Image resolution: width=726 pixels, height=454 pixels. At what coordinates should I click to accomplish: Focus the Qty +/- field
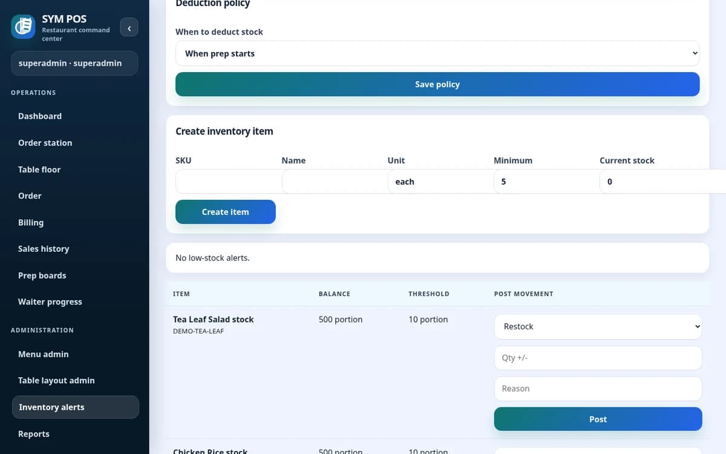pyautogui.click(x=598, y=358)
